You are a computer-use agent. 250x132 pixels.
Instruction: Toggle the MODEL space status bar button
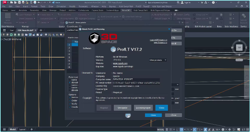pyautogui.click(x=161, y=129)
